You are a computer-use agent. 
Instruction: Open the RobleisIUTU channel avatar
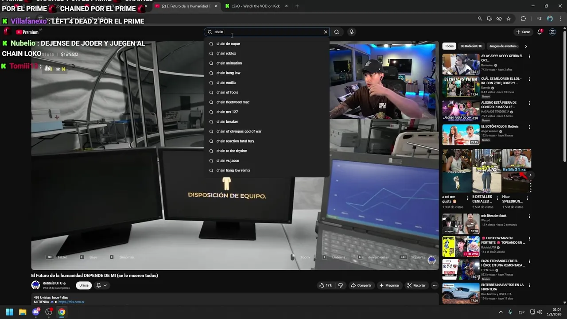(35, 285)
